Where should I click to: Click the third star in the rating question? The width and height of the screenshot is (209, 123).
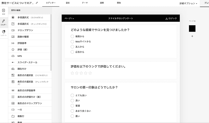81,73
